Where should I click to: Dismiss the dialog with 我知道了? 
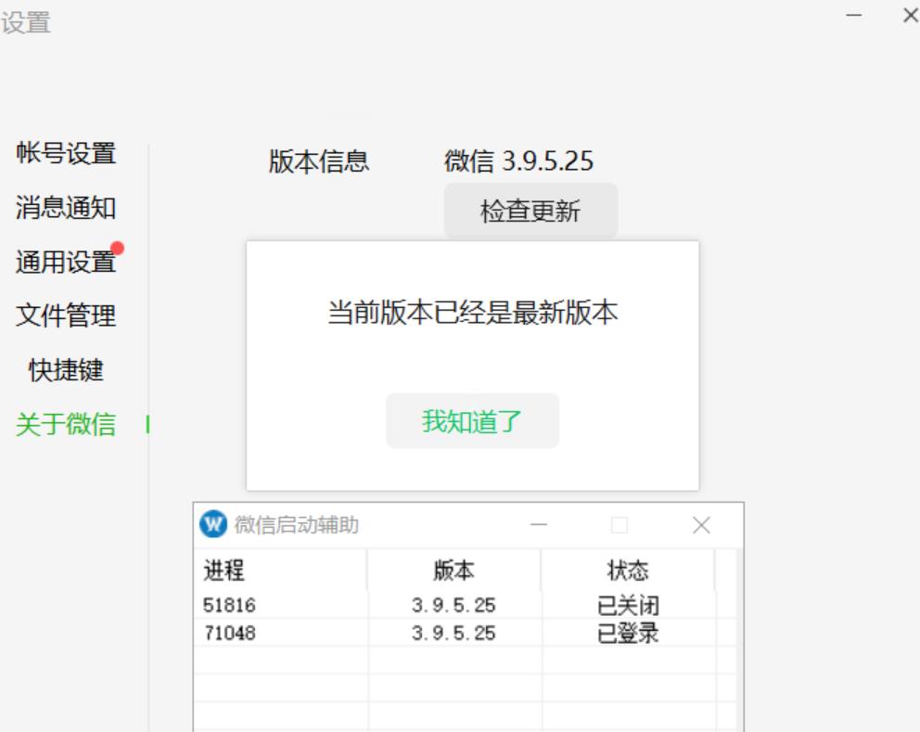click(x=472, y=421)
